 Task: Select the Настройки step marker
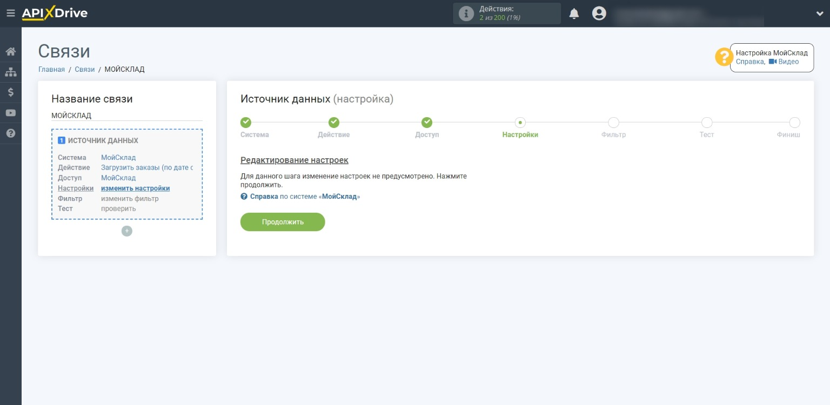(520, 123)
